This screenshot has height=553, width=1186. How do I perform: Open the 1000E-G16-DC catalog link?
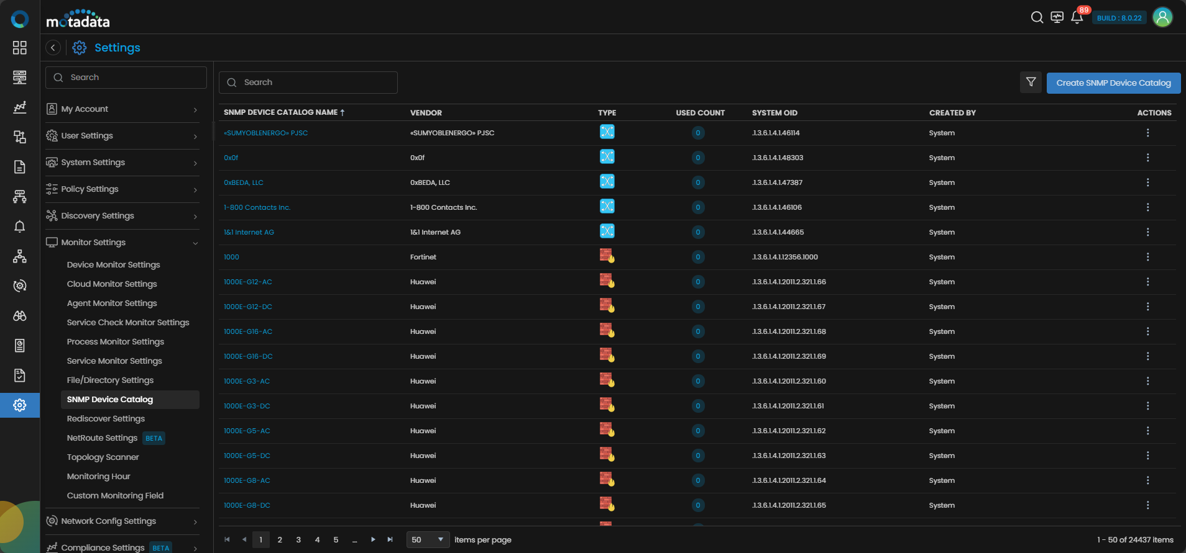(248, 356)
